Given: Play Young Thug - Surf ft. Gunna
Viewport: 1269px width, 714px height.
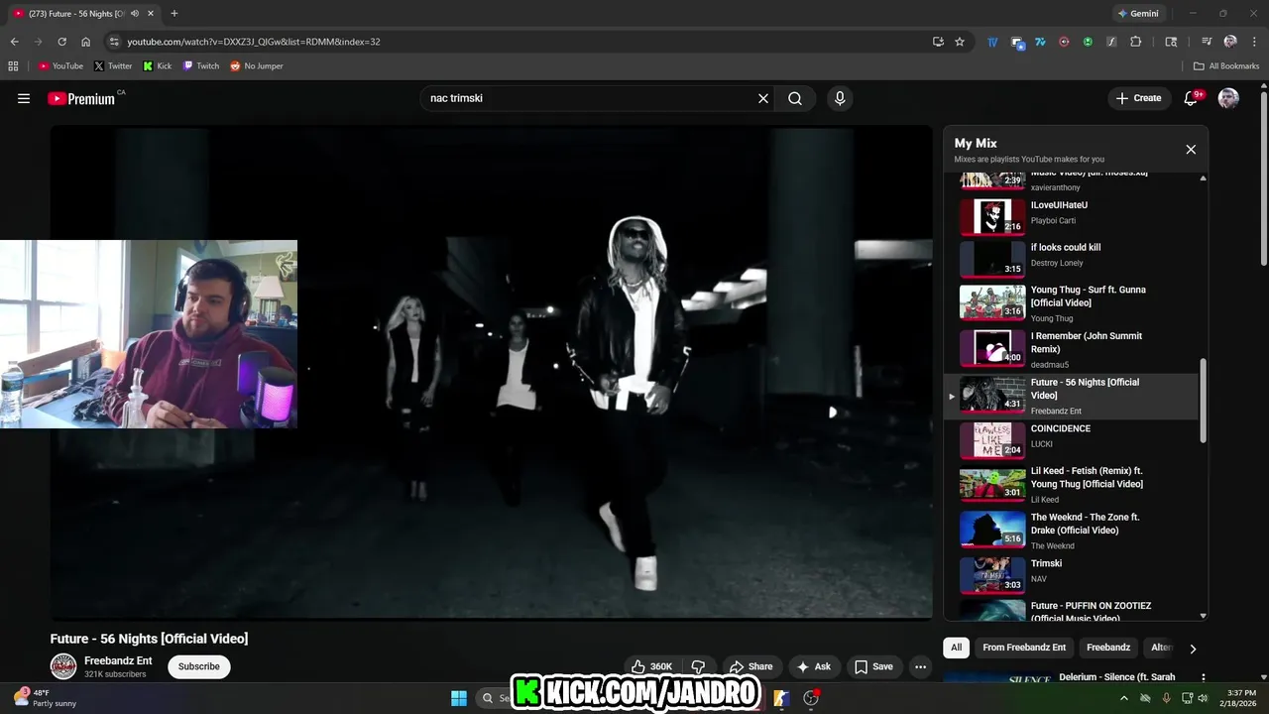Looking at the screenshot, I should pyautogui.click(x=1071, y=303).
